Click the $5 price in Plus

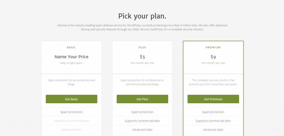point(142,57)
